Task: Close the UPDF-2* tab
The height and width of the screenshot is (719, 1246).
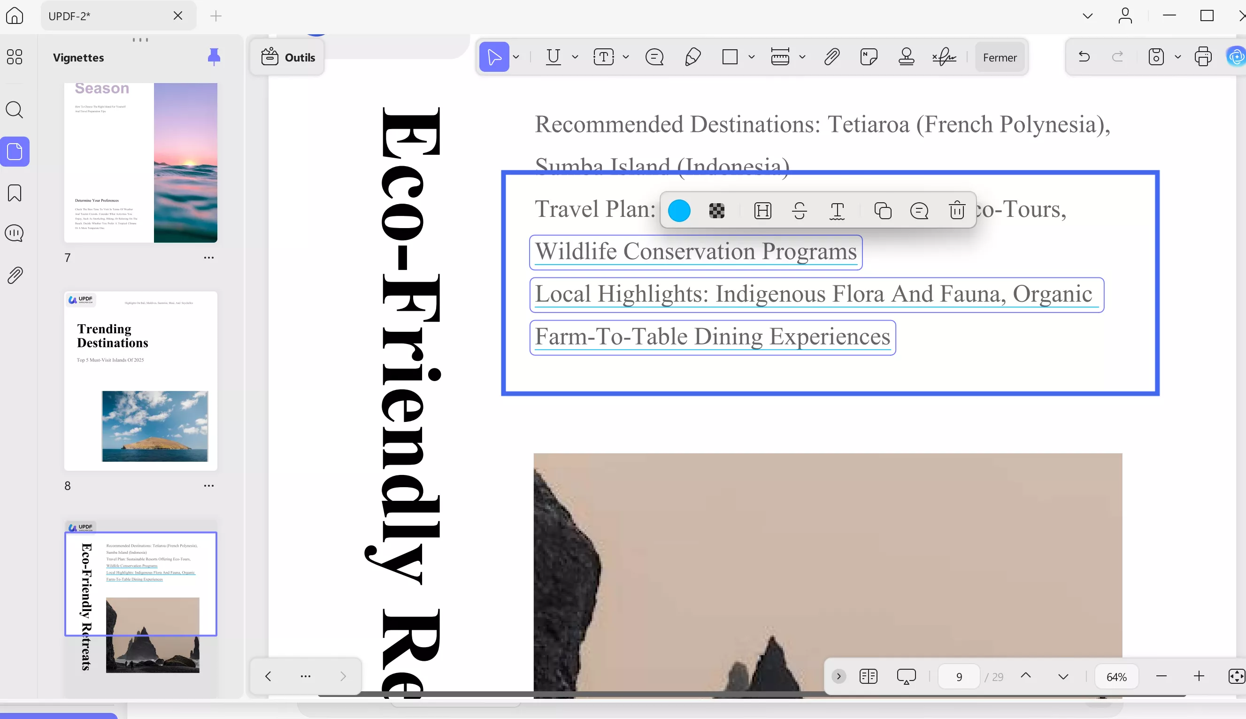Action: tap(178, 16)
